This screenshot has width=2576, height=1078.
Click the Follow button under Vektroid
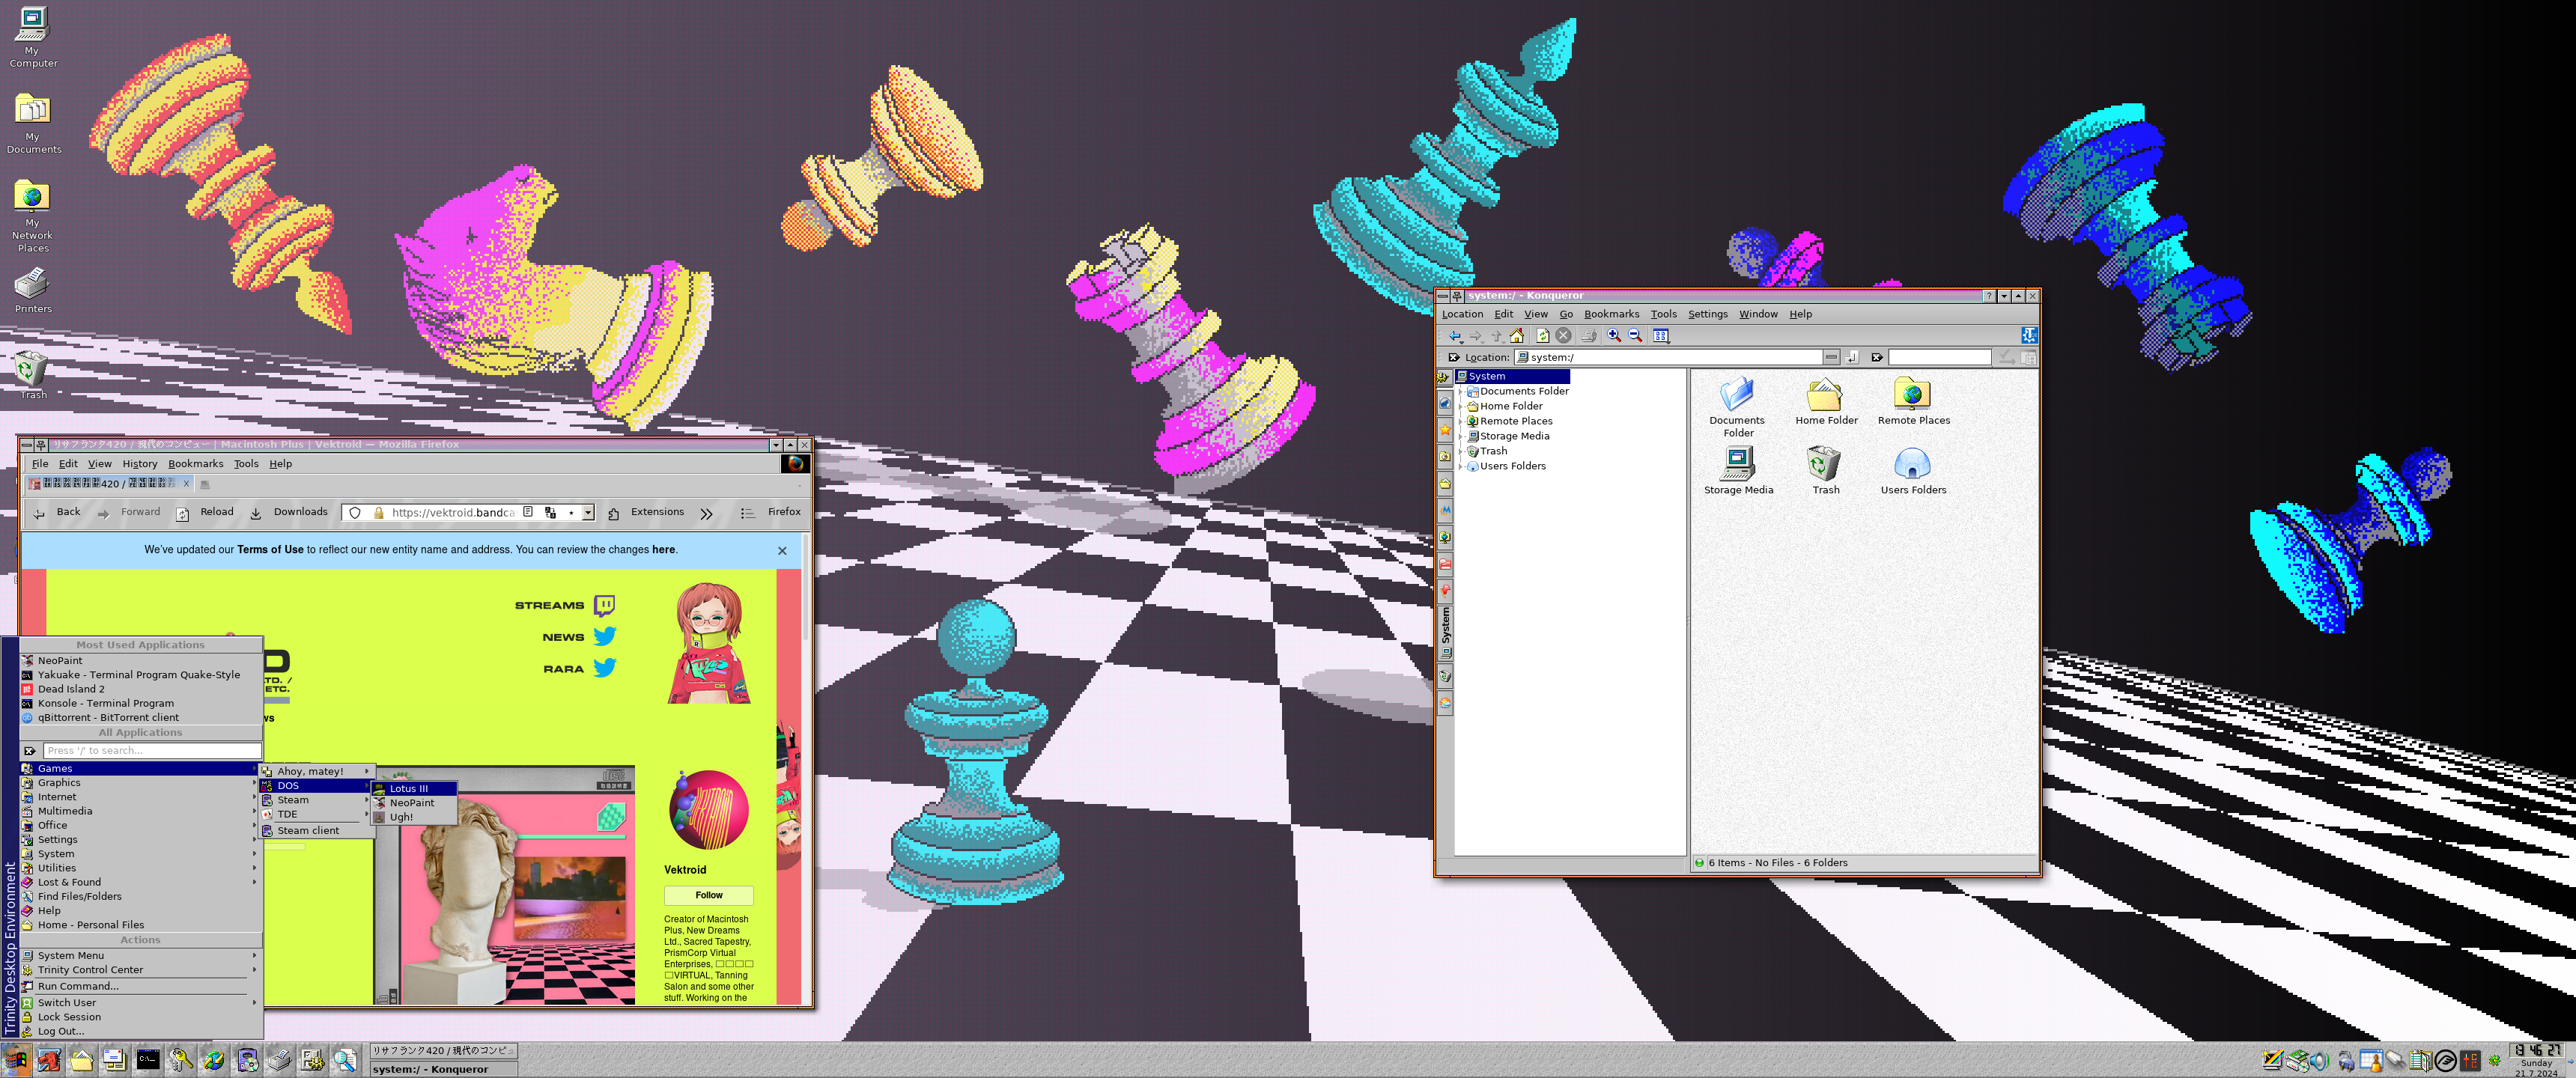pos(708,895)
